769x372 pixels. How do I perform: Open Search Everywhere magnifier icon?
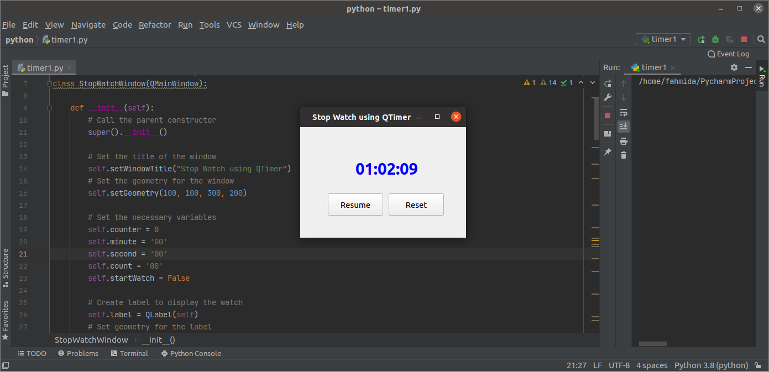click(761, 39)
